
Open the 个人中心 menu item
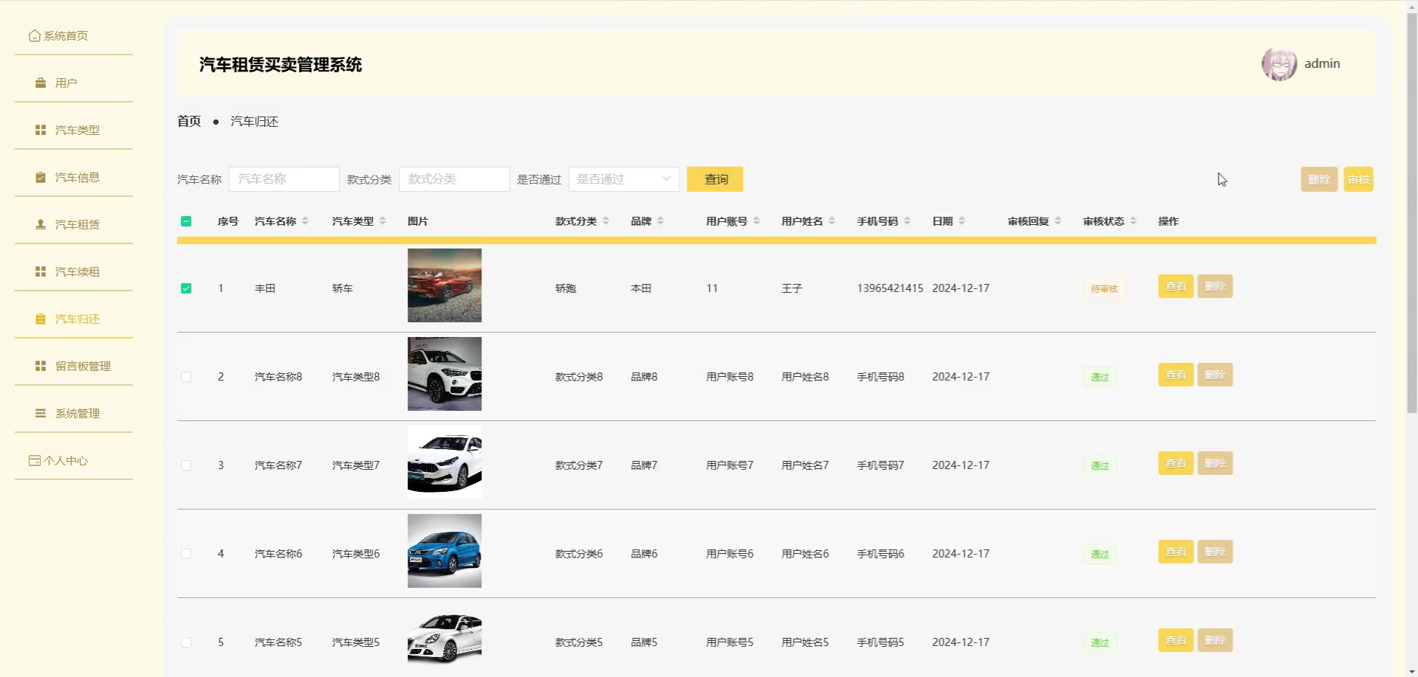(65, 461)
